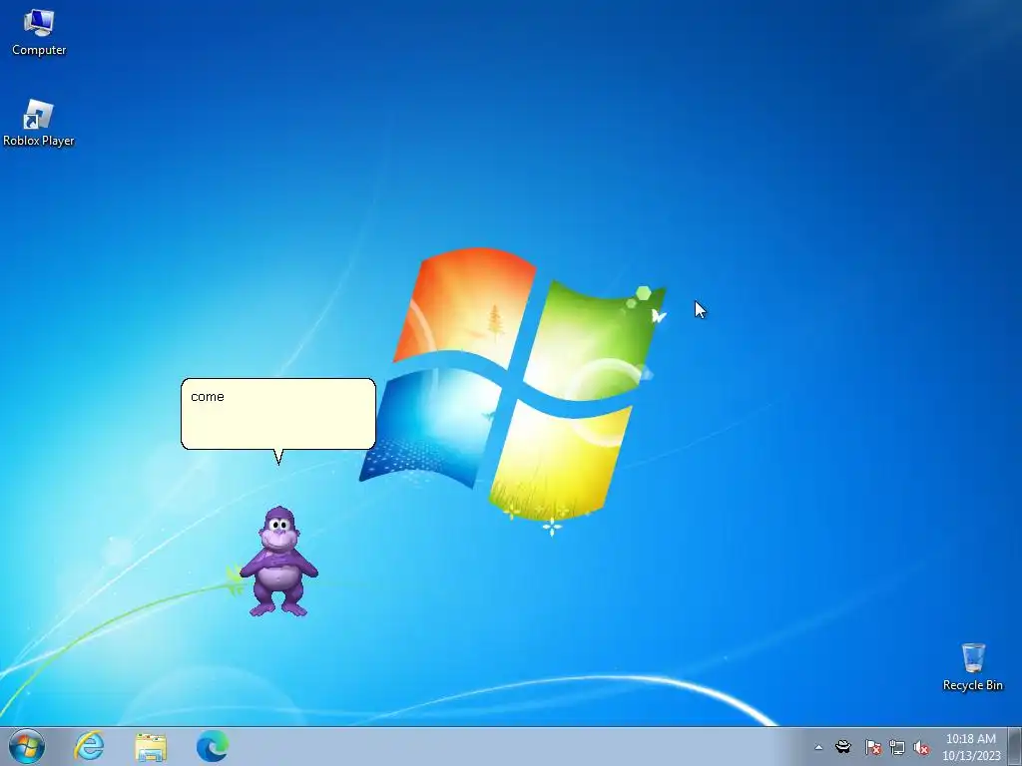This screenshot has height=766, width=1022.
Task: Open the clock showing 10:18 AM
Action: pos(971,747)
